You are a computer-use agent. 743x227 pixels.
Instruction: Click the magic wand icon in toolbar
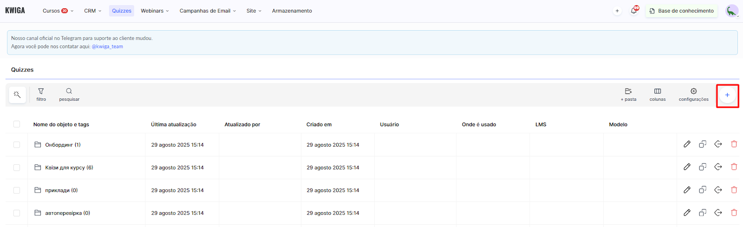click(17, 95)
